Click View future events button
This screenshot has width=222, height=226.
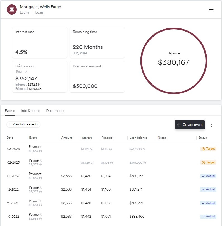pyautogui.click(x=23, y=124)
